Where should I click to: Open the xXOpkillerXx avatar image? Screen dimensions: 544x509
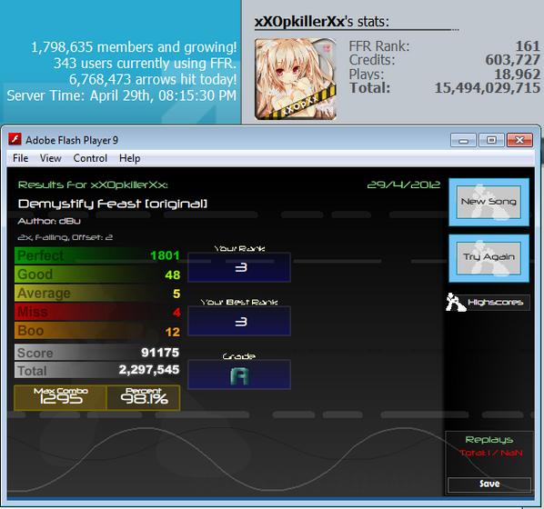pos(296,79)
